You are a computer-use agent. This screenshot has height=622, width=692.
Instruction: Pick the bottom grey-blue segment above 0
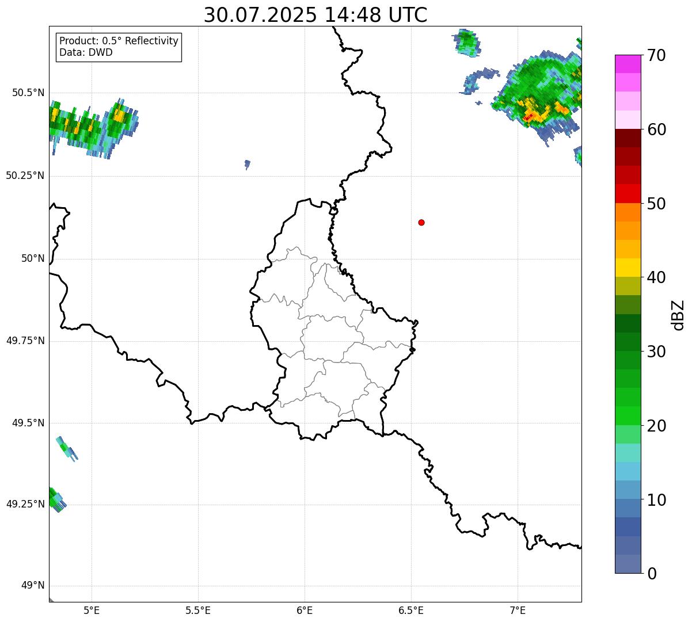(x=628, y=564)
